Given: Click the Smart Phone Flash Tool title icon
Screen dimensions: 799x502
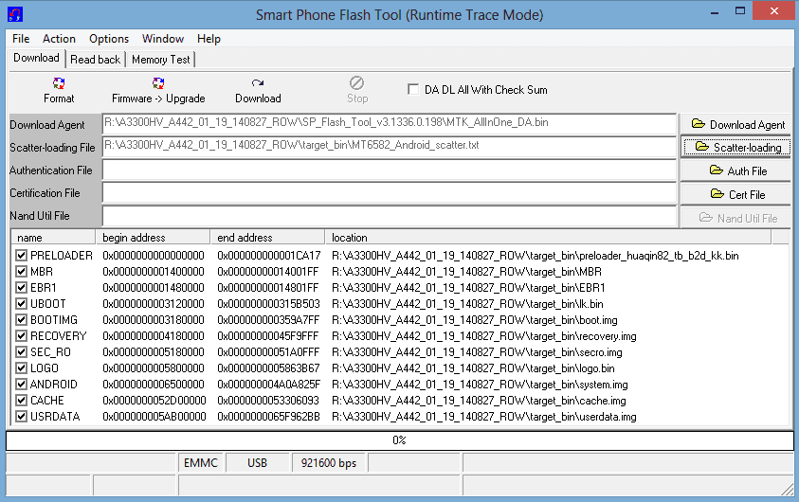Looking at the screenshot, I should coord(15,14).
